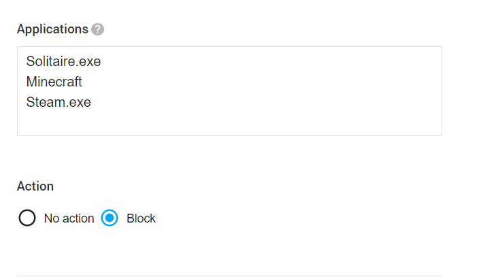
Task: Place cursor before the M in Minecraft
Action: 27,82
